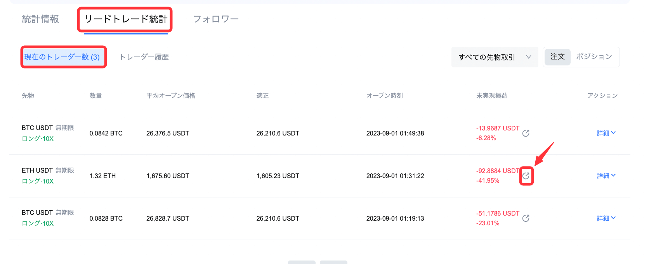The width and height of the screenshot is (656, 264).
Task: Switch to 注文 view toggle
Action: pyautogui.click(x=557, y=57)
